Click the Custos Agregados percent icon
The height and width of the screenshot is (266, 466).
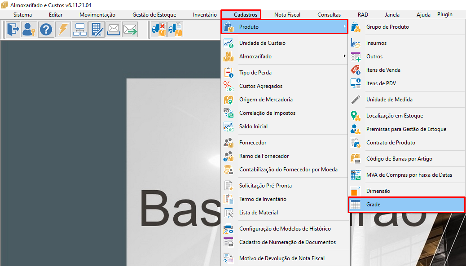(x=229, y=86)
